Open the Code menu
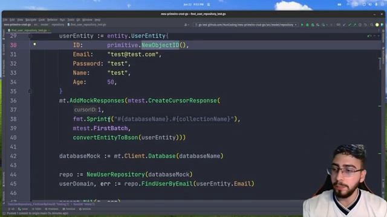The height and width of the screenshot is (217, 387). click(42, 20)
